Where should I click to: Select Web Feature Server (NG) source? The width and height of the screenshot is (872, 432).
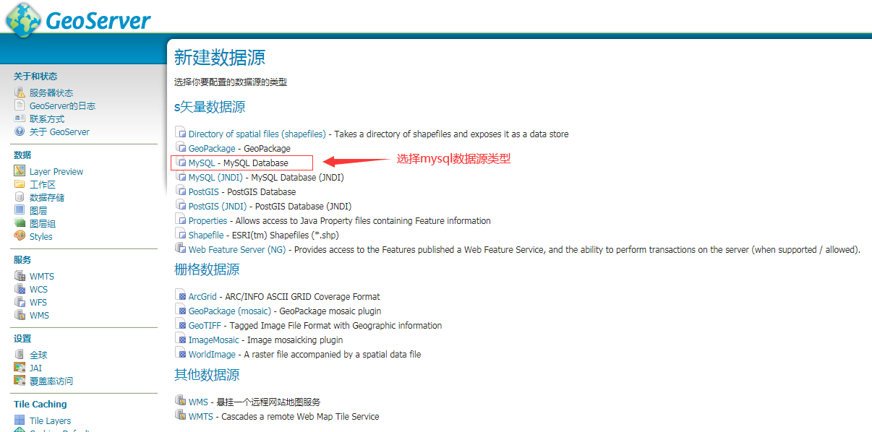238,249
